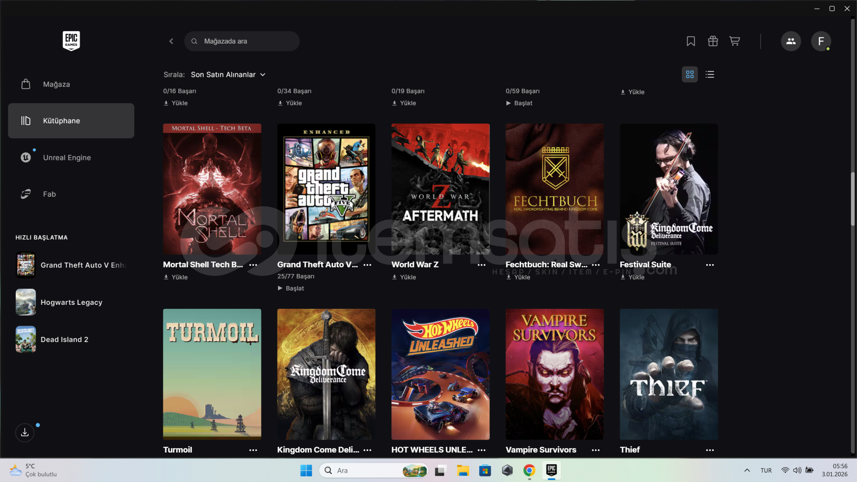Click the library vertical scrollbar
The height and width of the screenshot is (482, 857).
tap(853, 199)
